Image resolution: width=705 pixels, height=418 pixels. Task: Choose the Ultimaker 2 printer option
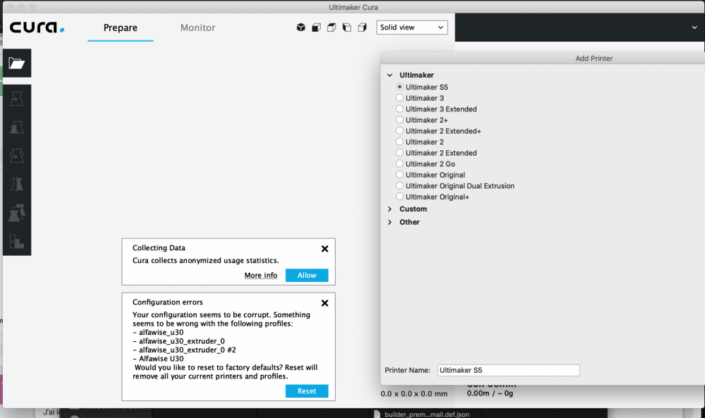pos(399,142)
